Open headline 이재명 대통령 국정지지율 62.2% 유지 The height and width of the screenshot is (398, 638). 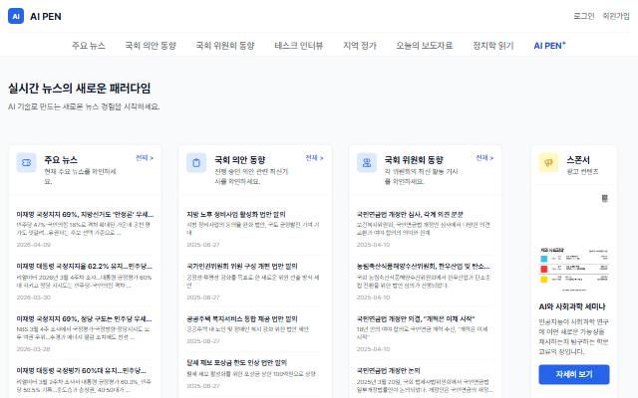pyautogui.click(x=84, y=267)
